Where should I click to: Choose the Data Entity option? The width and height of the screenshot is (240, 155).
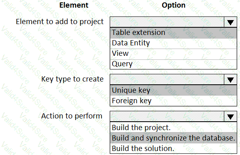pos(173,43)
